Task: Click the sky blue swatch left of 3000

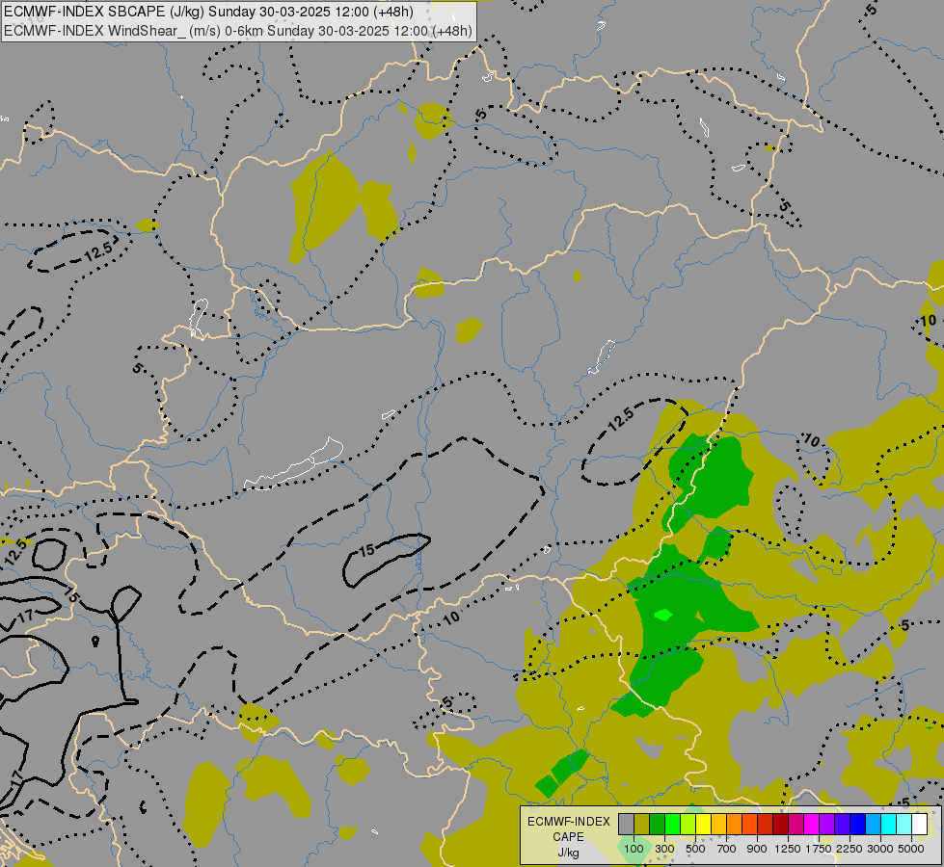Action: (x=874, y=825)
